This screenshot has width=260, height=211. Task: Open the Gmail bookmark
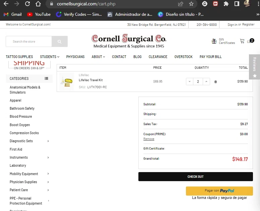coord(13,14)
